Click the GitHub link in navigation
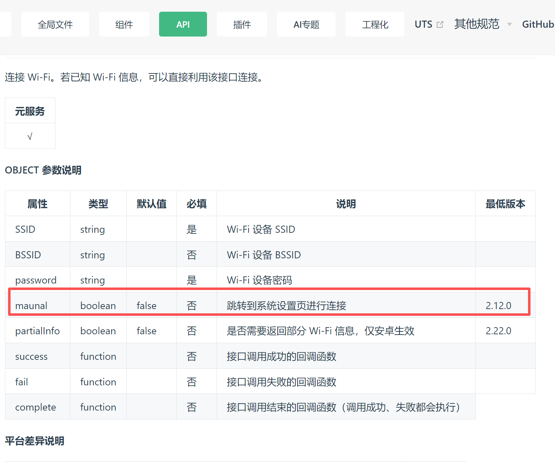The width and height of the screenshot is (555, 462). (538, 24)
